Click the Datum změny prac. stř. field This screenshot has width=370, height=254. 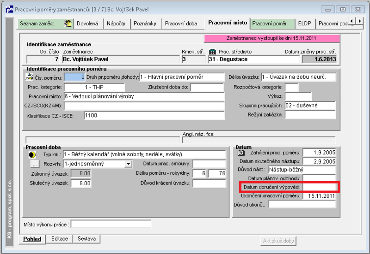coord(319,59)
